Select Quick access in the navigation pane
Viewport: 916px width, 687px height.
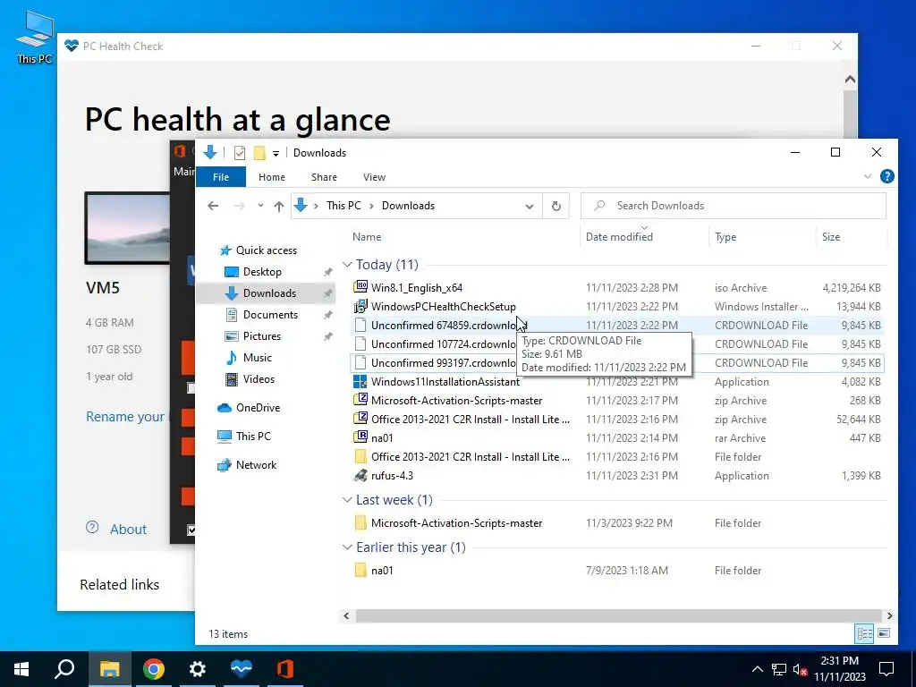[266, 250]
